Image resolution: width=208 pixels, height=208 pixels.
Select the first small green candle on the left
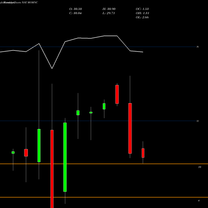[x=13, y=153]
